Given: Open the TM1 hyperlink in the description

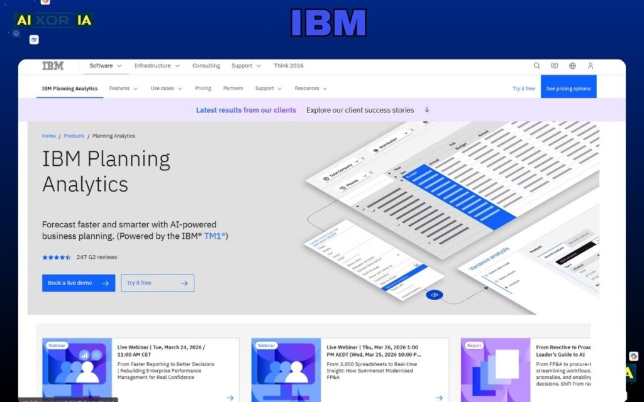Looking at the screenshot, I should coord(214,236).
